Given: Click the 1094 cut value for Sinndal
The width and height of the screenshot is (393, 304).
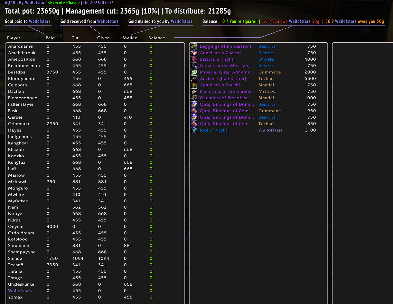Looking at the screenshot, I should click(78, 259).
